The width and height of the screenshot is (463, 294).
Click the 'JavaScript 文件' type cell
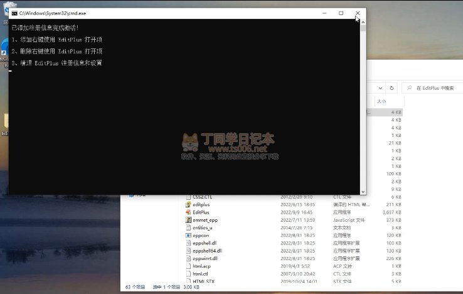tap(349, 220)
